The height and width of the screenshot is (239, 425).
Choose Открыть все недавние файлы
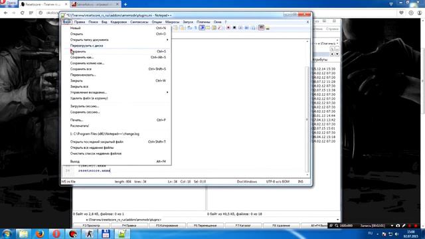117,147
